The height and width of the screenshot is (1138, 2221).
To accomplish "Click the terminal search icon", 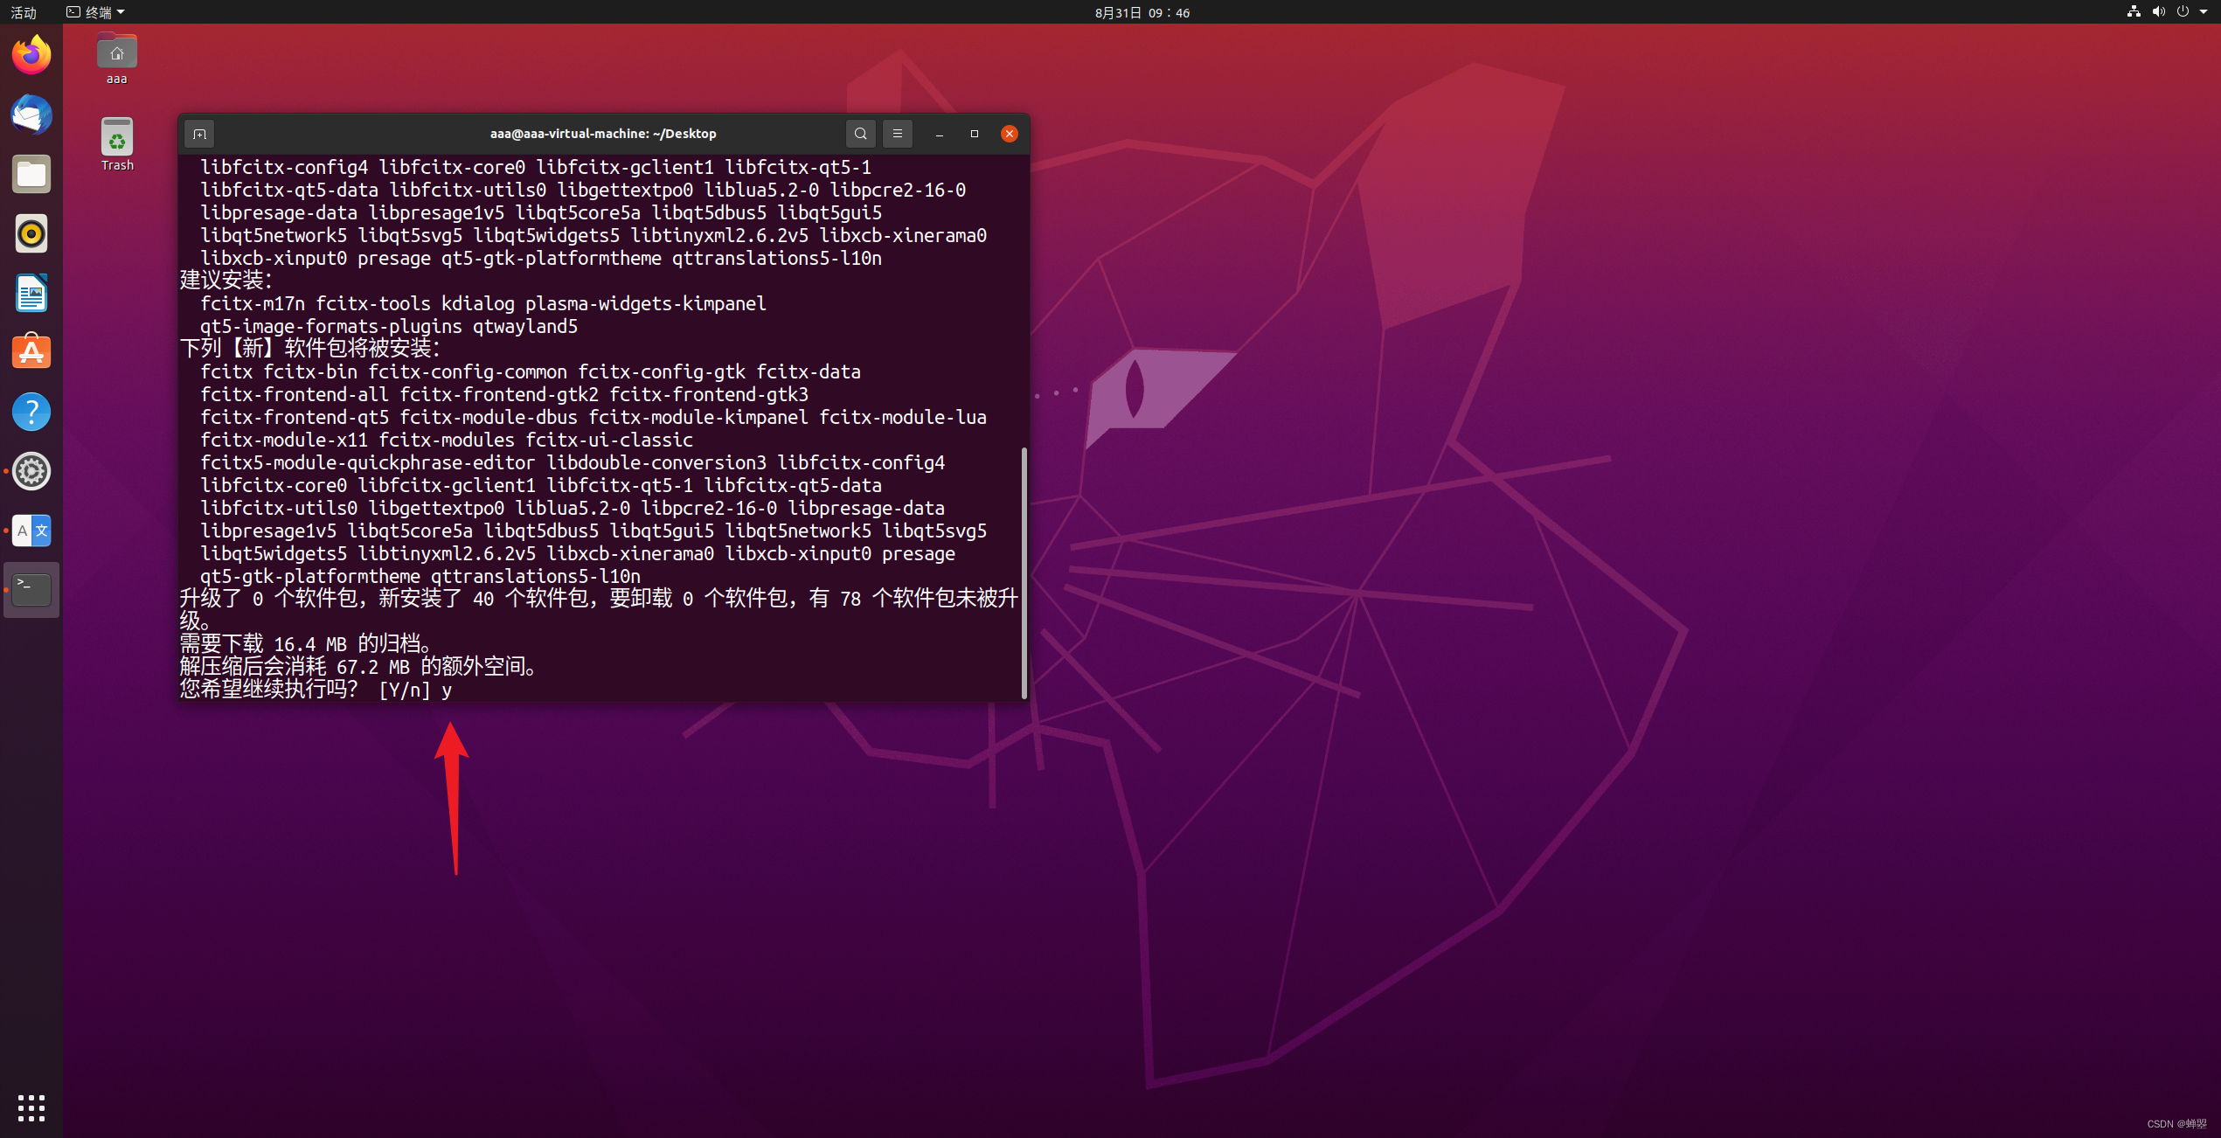I will (860, 134).
